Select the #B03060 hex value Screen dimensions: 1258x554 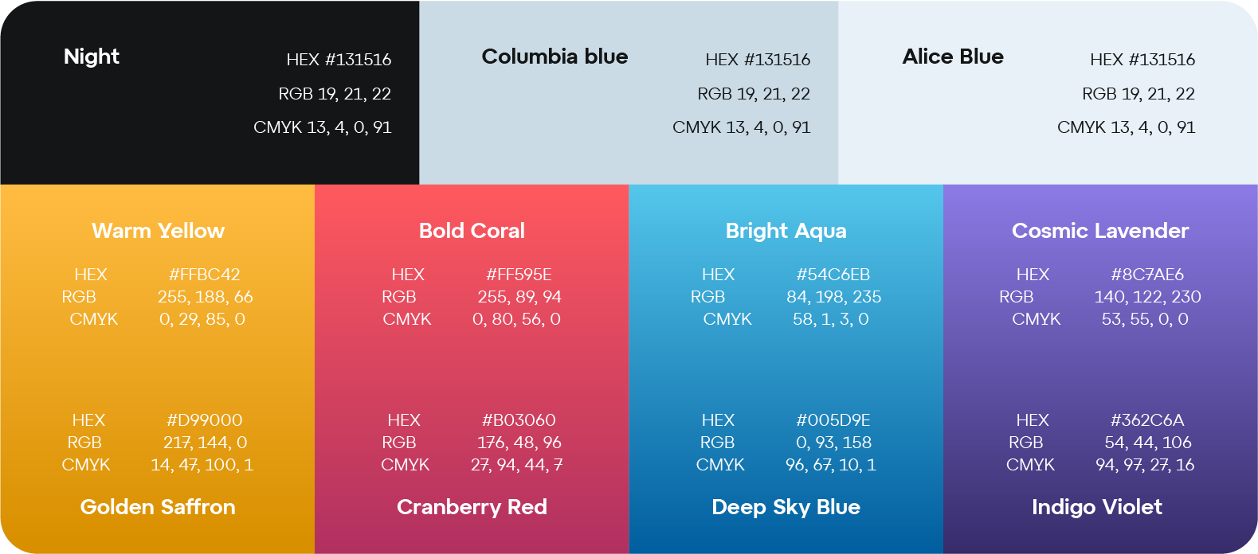[519, 420]
